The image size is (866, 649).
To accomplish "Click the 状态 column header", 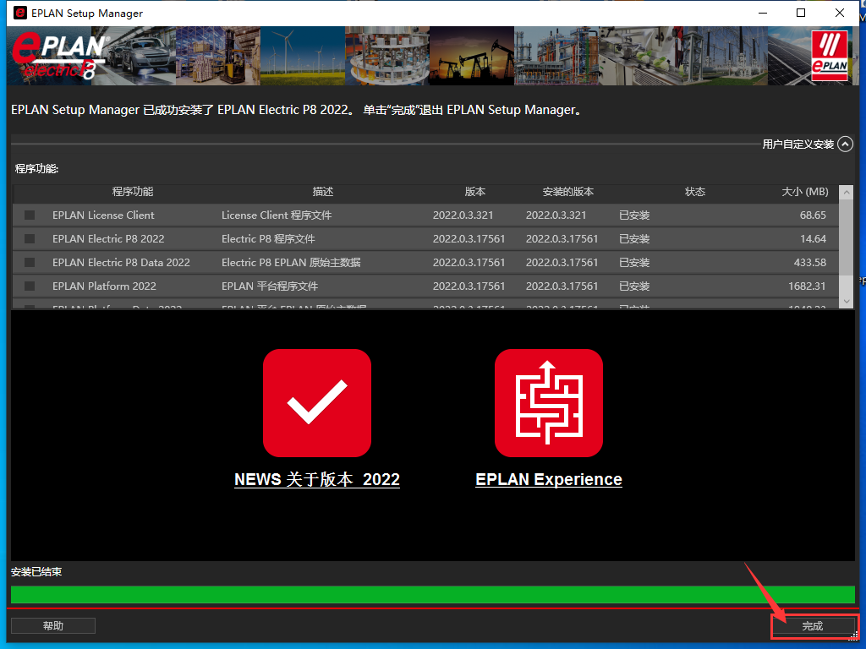I will click(694, 192).
